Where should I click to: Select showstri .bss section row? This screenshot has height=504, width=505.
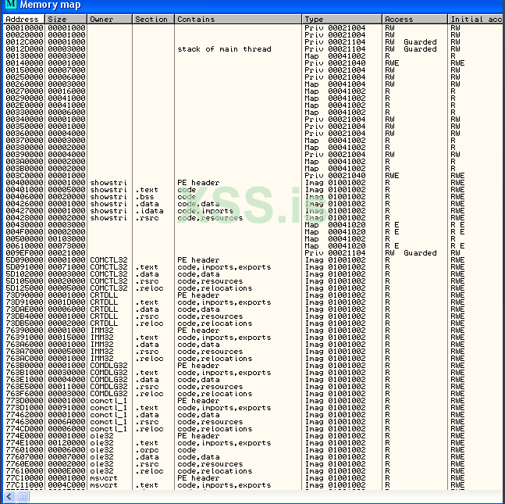pyautogui.click(x=253, y=197)
